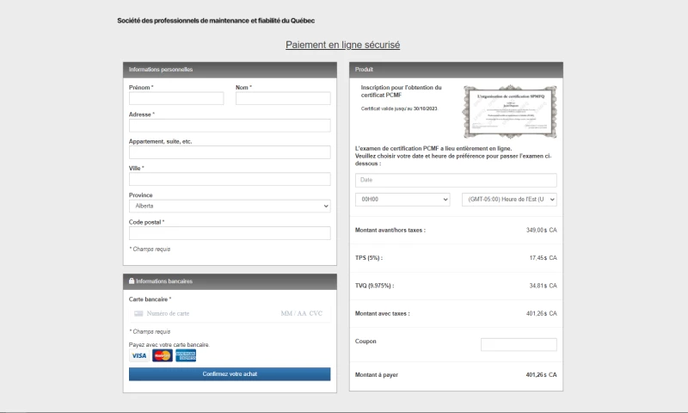Click the Code postal input field
688x413 pixels.
tap(230, 233)
